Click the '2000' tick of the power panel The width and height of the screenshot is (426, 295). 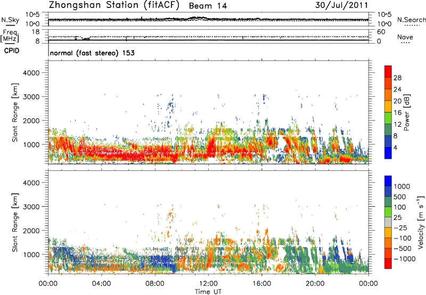(x=31, y=120)
